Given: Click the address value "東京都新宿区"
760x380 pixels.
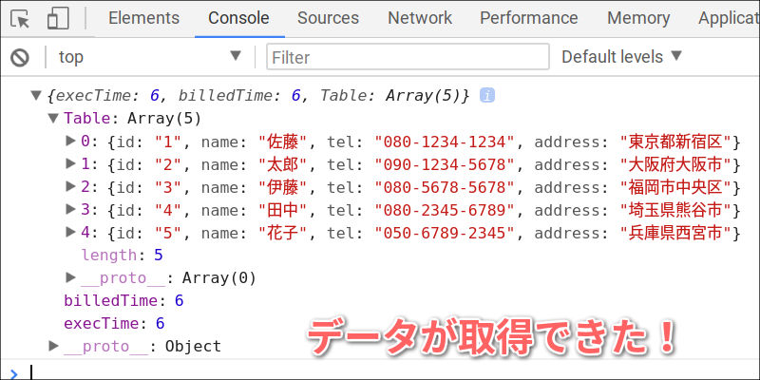Looking at the screenshot, I should coord(676,142).
